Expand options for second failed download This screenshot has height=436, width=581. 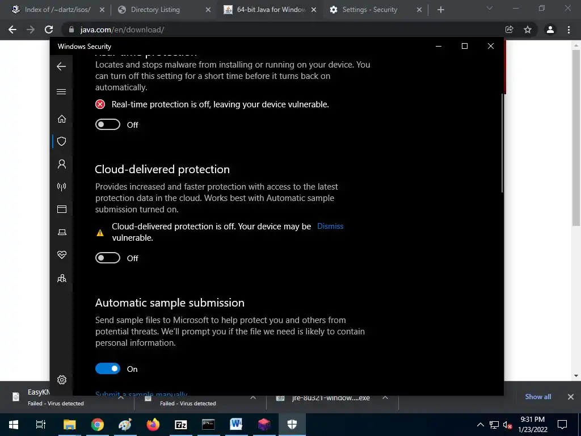tap(253, 397)
